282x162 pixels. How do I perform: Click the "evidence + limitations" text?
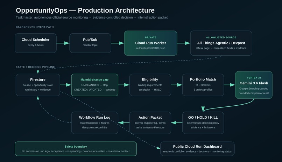click(203, 127)
